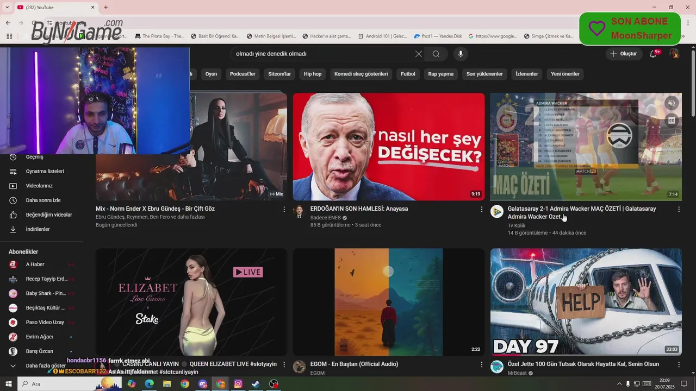Select the Yeni öneriler chip

(x=565, y=74)
